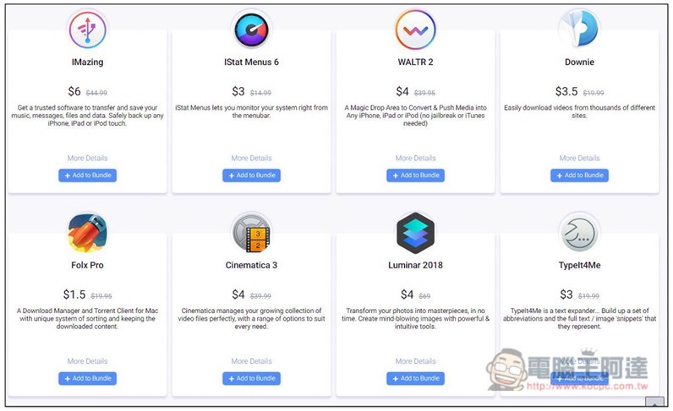Add WALTR 2 to the bundle
Viewport: 673px width, 411px height.
click(x=415, y=176)
